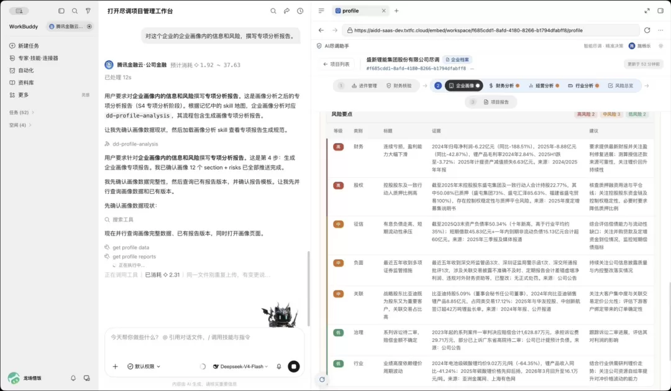The image size is (671, 391).
Task: Click the URL address bar
Action: (x=490, y=30)
